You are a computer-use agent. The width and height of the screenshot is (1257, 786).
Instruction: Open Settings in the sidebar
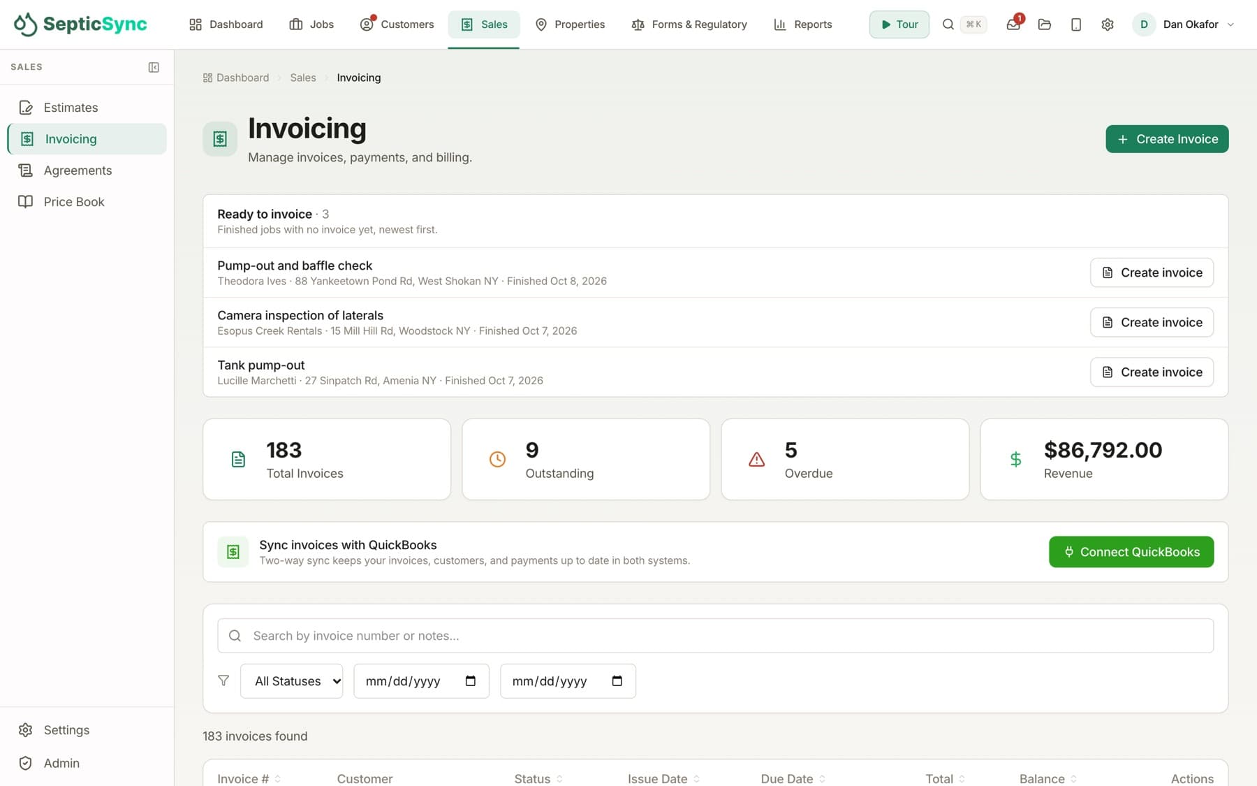coord(87,729)
